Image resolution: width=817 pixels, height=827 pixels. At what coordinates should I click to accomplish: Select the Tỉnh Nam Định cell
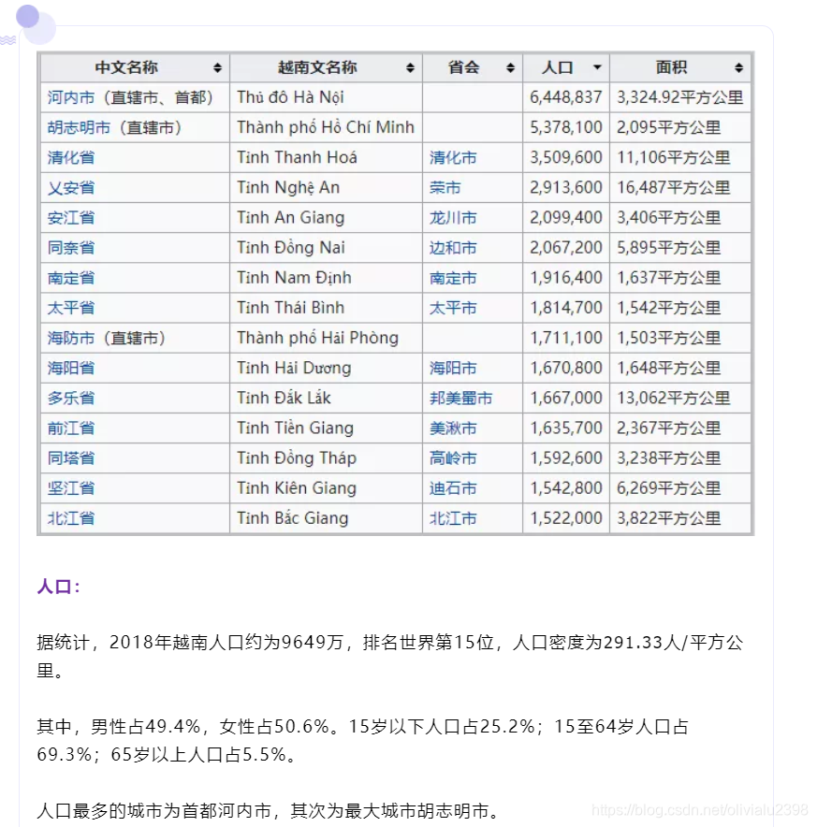(x=327, y=278)
